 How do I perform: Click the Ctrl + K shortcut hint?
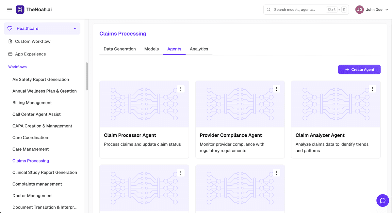point(336,9)
